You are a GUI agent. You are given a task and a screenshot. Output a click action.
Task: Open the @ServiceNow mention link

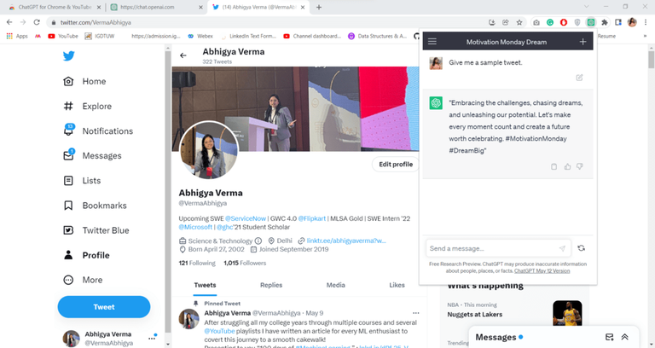click(246, 218)
